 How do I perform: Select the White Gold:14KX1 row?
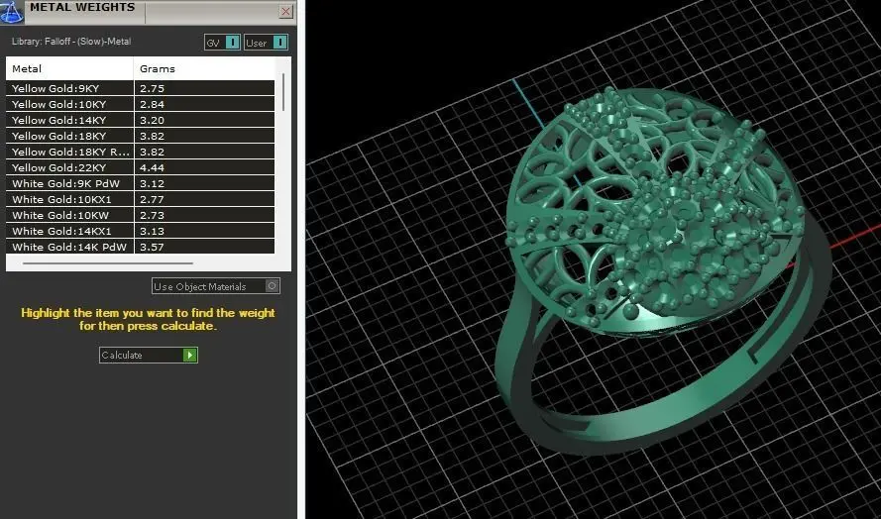click(x=140, y=231)
